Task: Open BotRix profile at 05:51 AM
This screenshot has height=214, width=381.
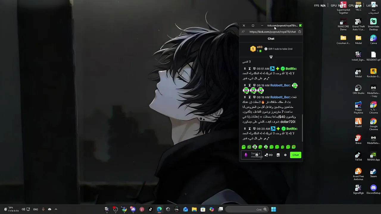Action: pyautogui.click(x=291, y=69)
